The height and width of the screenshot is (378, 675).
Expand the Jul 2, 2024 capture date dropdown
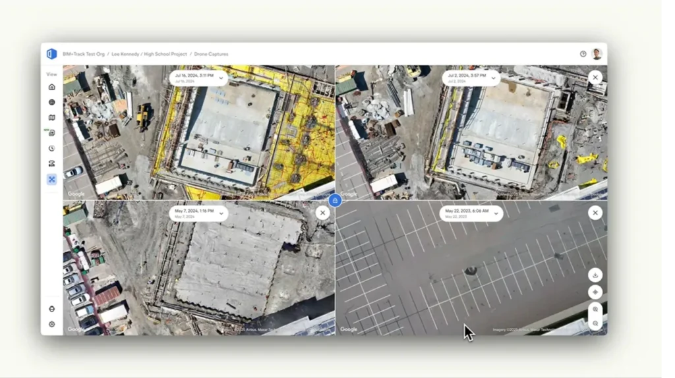click(x=471, y=78)
